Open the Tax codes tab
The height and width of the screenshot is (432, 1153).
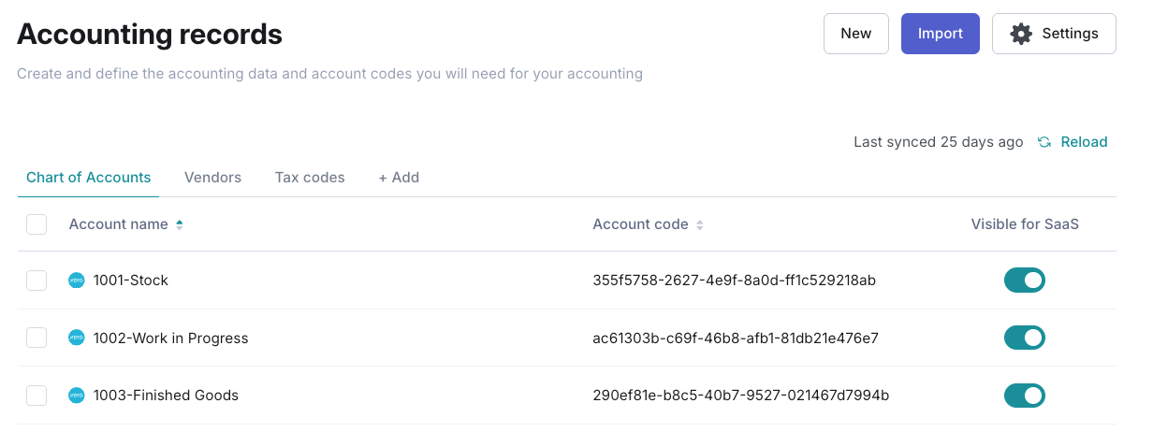click(x=310, y=178)
